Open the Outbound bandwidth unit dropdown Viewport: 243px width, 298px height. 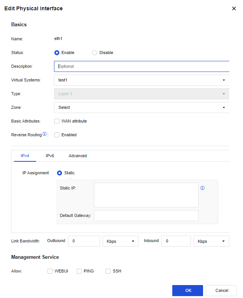coord(121,241)
